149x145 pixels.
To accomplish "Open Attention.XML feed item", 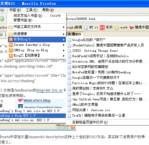I will [x=108, y=61].
